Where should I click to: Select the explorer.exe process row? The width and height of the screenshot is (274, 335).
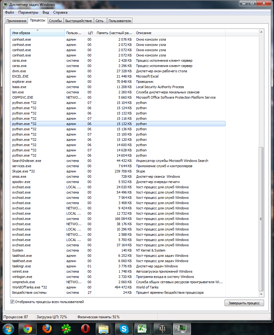[118, 82]
